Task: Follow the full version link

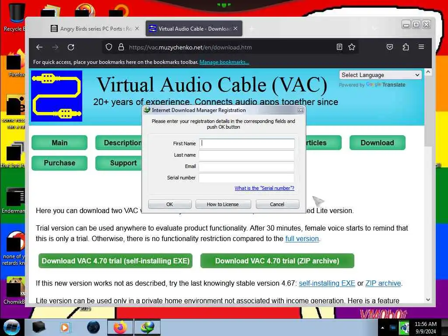Action: point(302,238)
